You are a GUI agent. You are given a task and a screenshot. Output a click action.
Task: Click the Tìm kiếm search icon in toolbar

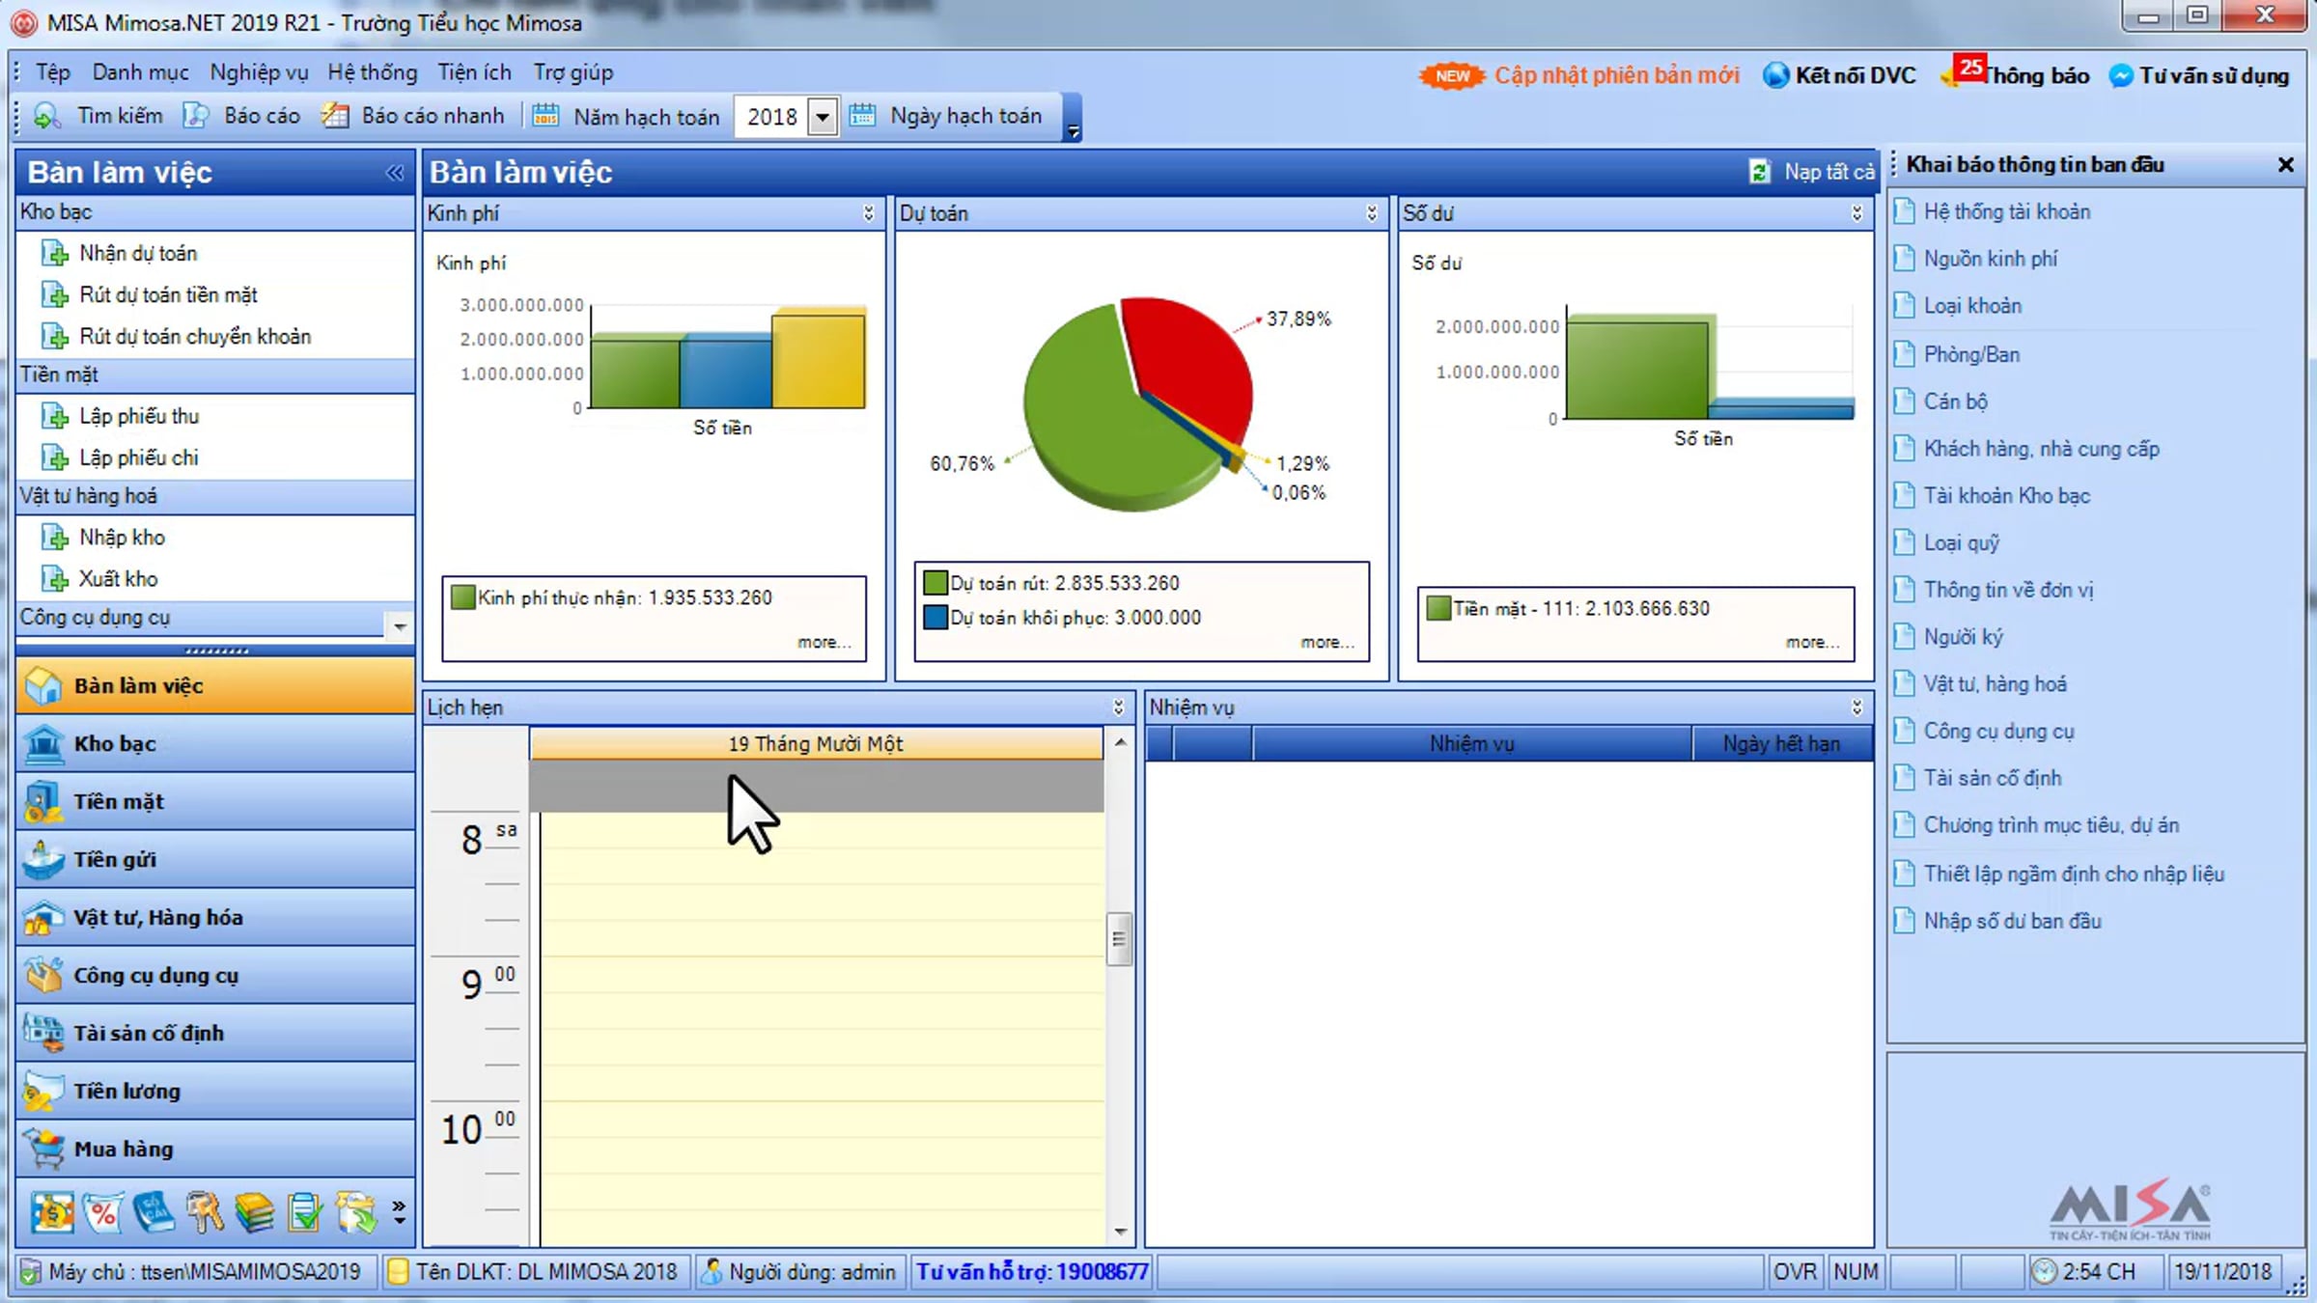tap(47, 117)
